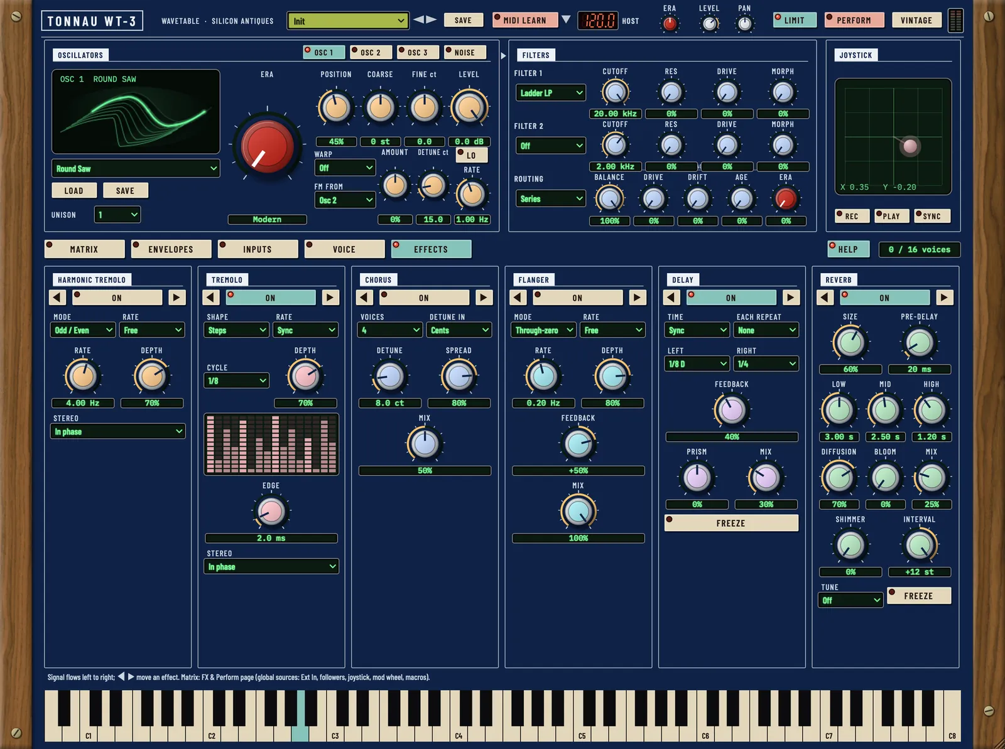
Task: Click the level meter icon at top right
Action: pyautogui.click(x=955, y=20)
